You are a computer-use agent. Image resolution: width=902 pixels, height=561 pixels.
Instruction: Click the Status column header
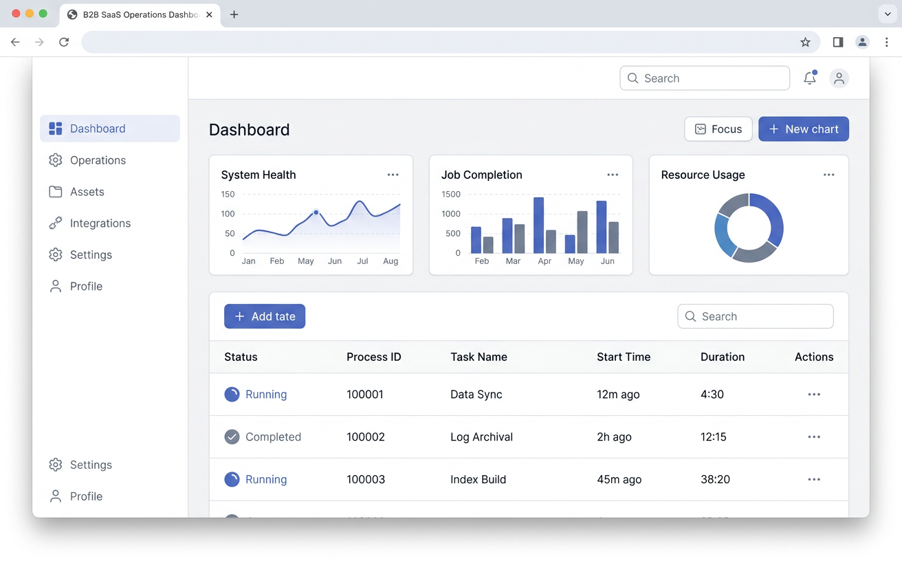pos(241,357)
